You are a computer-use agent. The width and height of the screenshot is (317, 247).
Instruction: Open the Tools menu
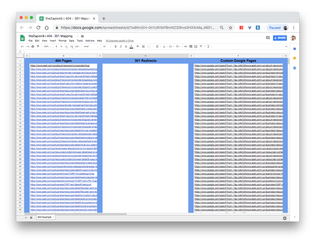(x=80, y=41)
